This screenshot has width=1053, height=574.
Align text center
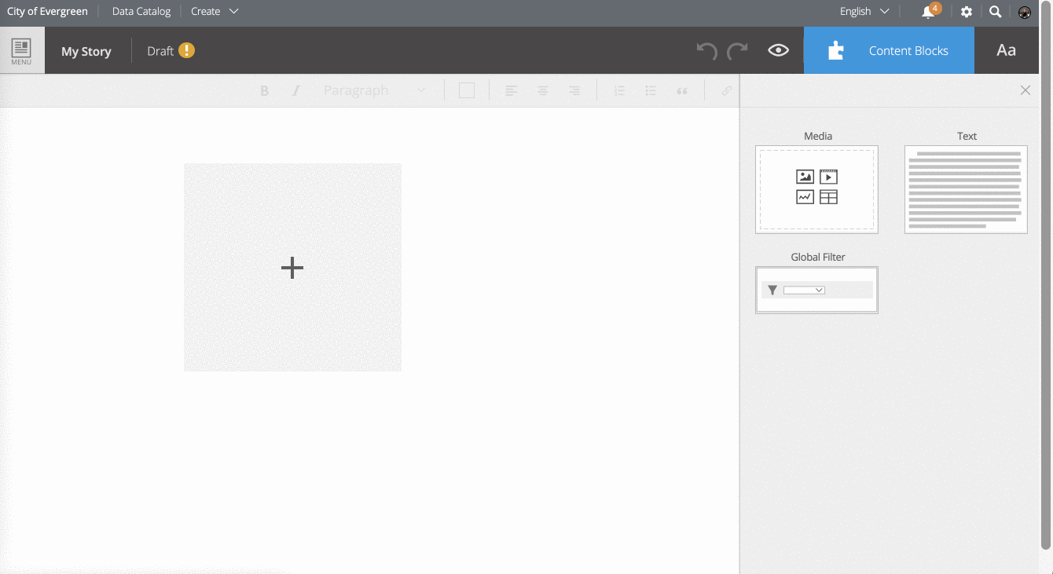pyautogui.click(x=542, y=91)
